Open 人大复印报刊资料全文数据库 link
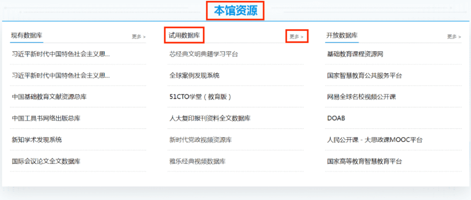 tap(210, 118)
